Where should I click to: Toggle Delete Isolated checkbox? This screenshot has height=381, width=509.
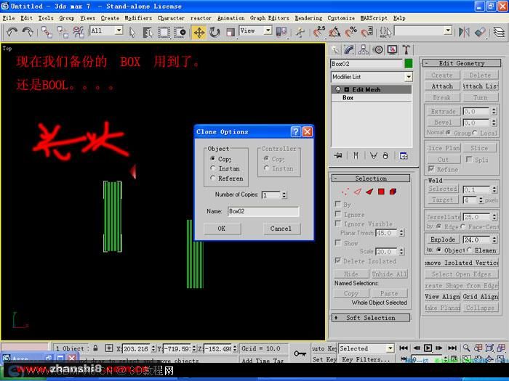pos(338,261)
